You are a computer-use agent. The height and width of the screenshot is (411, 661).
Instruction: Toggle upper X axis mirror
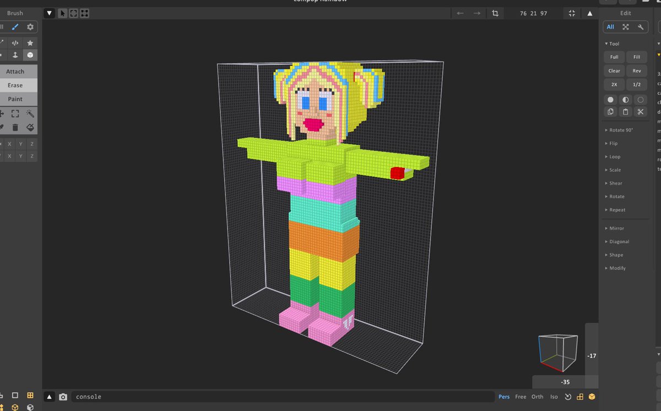point(9,144)
